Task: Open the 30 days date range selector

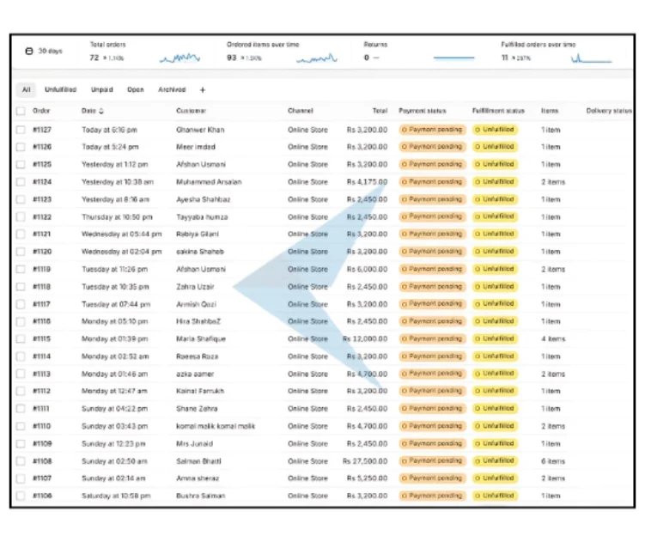Action: (49, 52)
